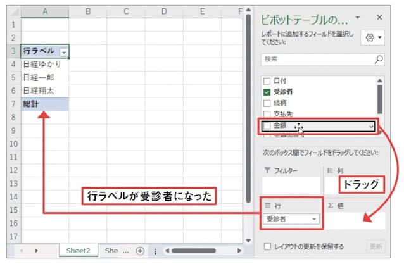This screenshot has width=404, height=264.
Task: Click the horizontal scrollbar thumb
Action: tap(194, 251)
